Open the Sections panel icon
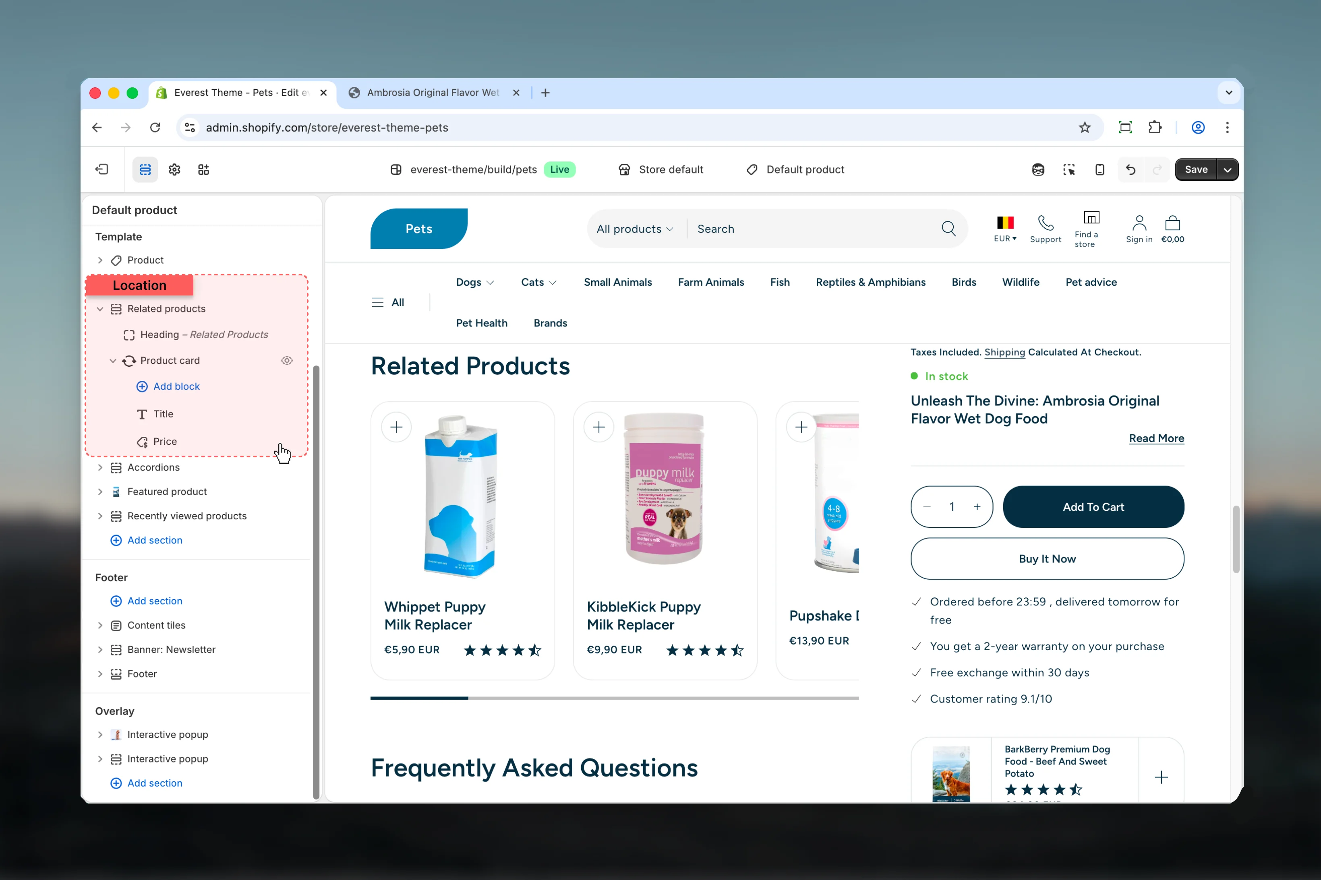The image size is (1321, 880). (x=145, y=169)
